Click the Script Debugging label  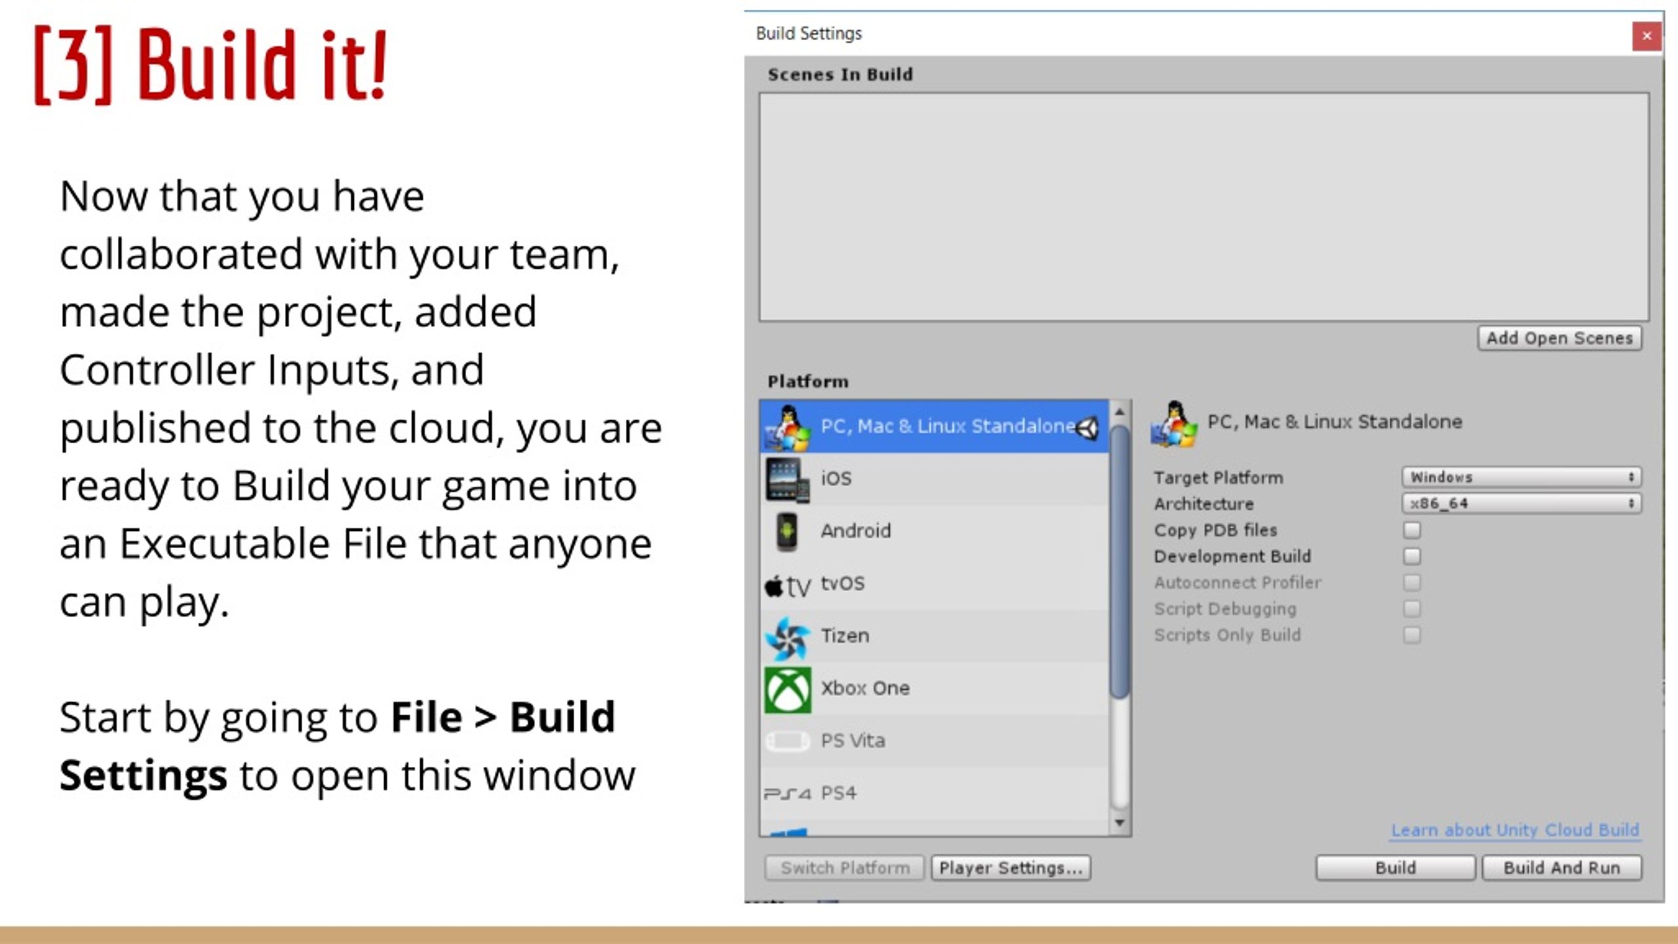point(1226,609)
